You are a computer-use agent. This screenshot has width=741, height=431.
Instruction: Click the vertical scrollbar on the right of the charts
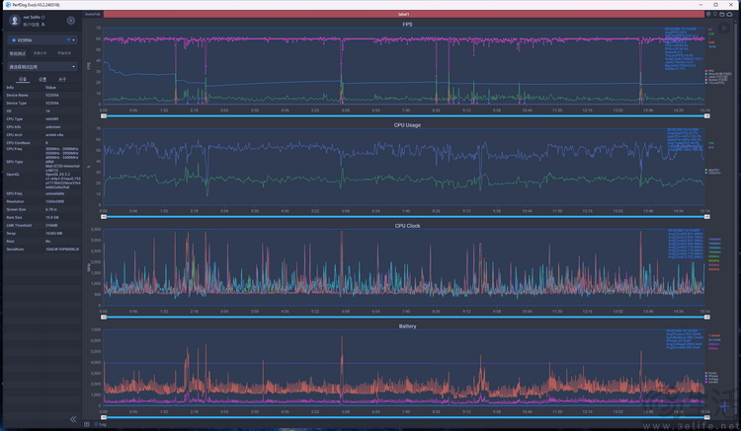click(x=735, y=217)
